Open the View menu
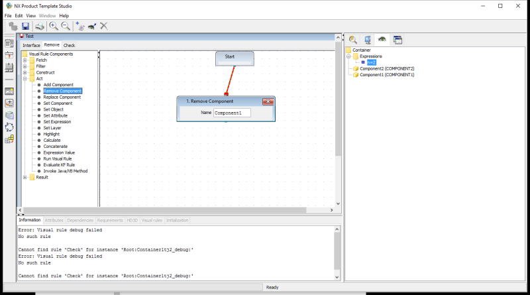This screenshot has width=530, height=295. (30, 15)
